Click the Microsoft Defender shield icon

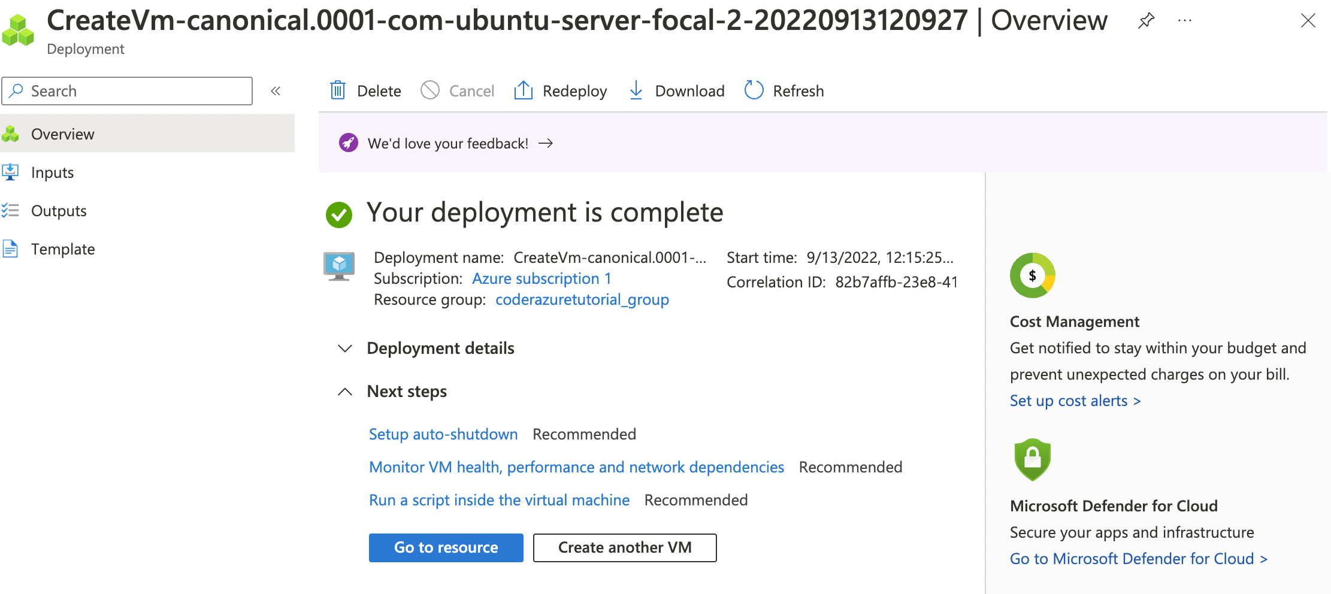(x=1031, y=459)
